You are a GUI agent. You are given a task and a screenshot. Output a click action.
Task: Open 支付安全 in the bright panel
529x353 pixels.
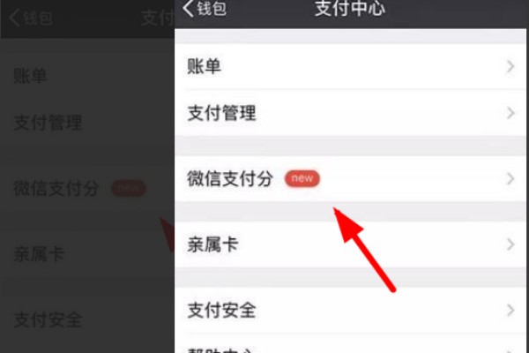point(350,310)
